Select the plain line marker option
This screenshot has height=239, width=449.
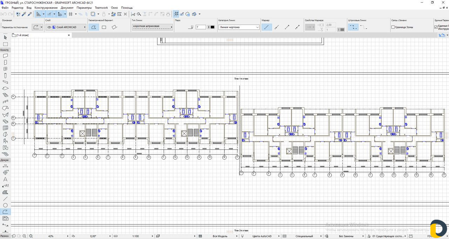[x=267, y=27]
